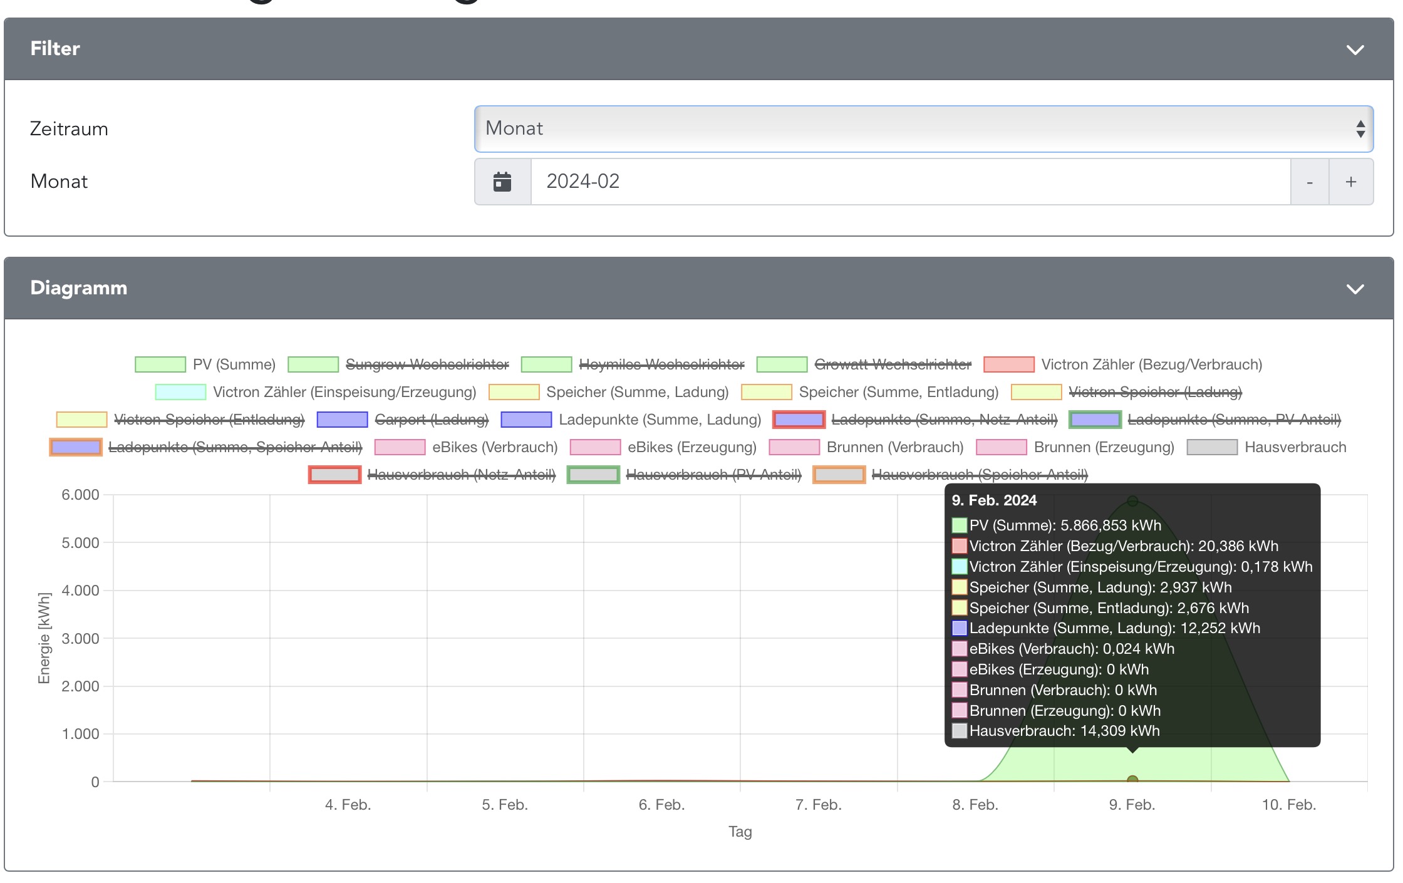1403x883 pixels.
Task: Enable the Hoymiles Wechselrichter legend item
Action: tap(661, 364)
